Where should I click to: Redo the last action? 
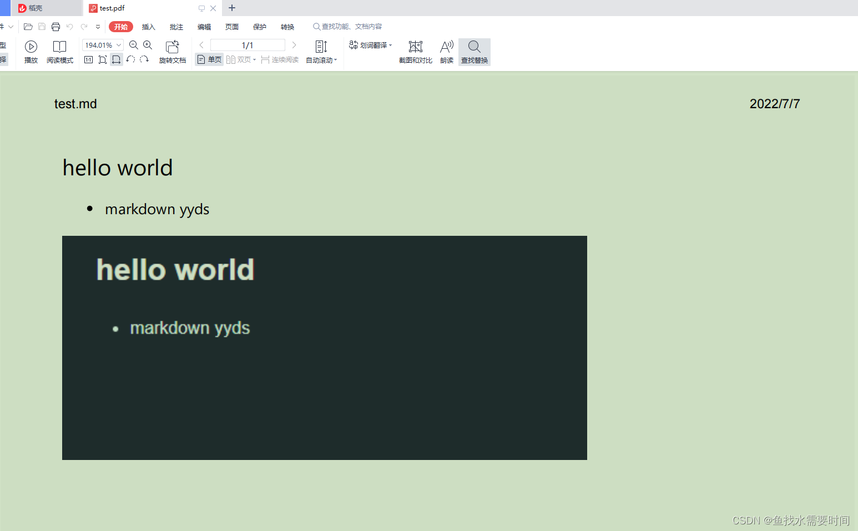[x=84, y=27]
